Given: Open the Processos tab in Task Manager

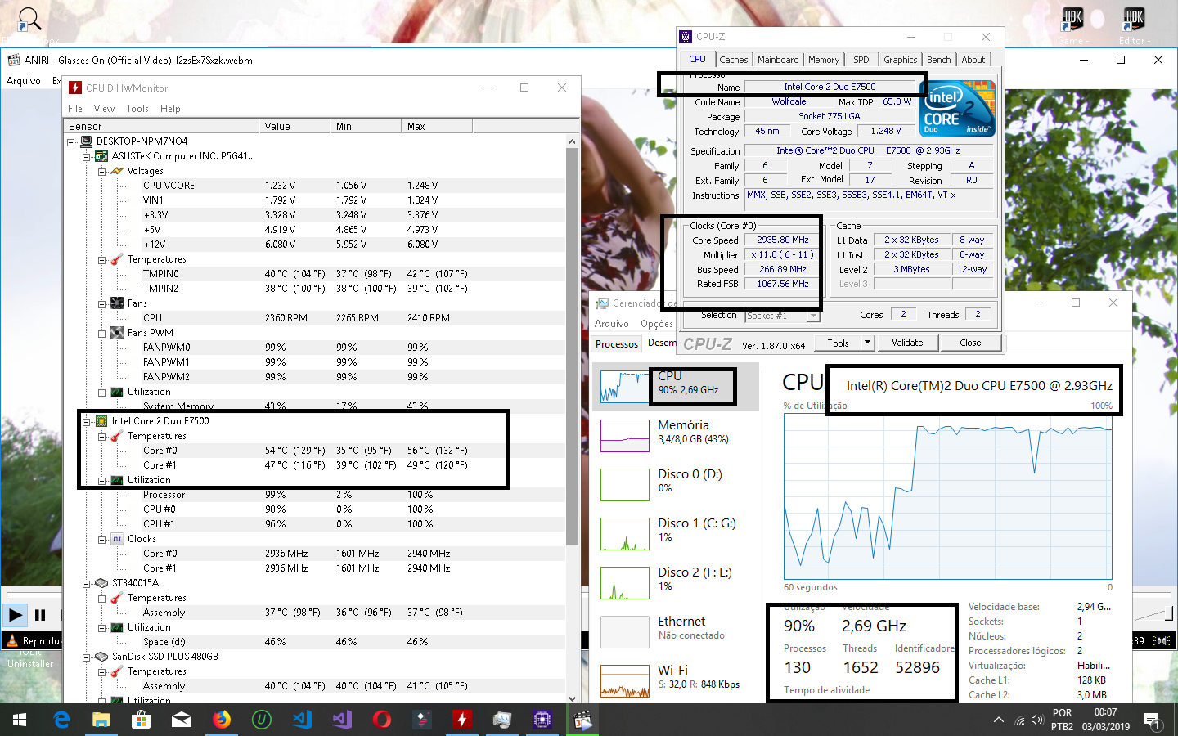Looking at the screenshot, I should click(617, 344).
